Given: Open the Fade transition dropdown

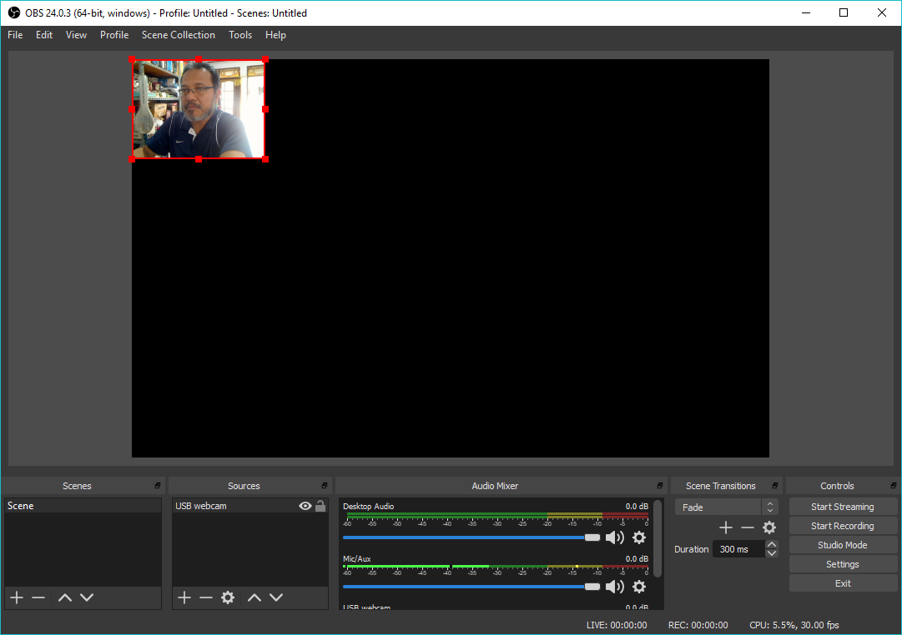Looking at the screenshot, I should 726,507.
